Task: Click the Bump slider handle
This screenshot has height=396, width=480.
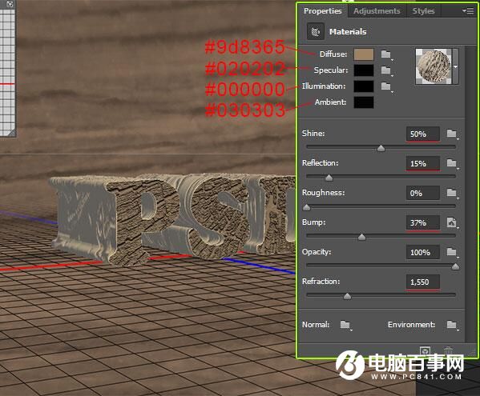Action: tap(362, 237)
